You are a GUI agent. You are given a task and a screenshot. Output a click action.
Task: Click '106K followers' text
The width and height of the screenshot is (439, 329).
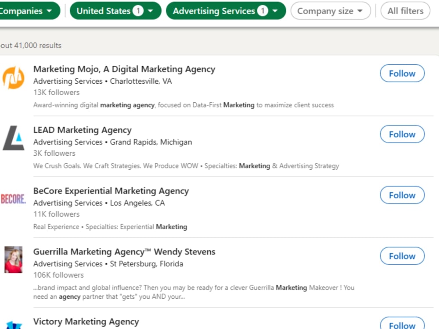pos(58,275)
